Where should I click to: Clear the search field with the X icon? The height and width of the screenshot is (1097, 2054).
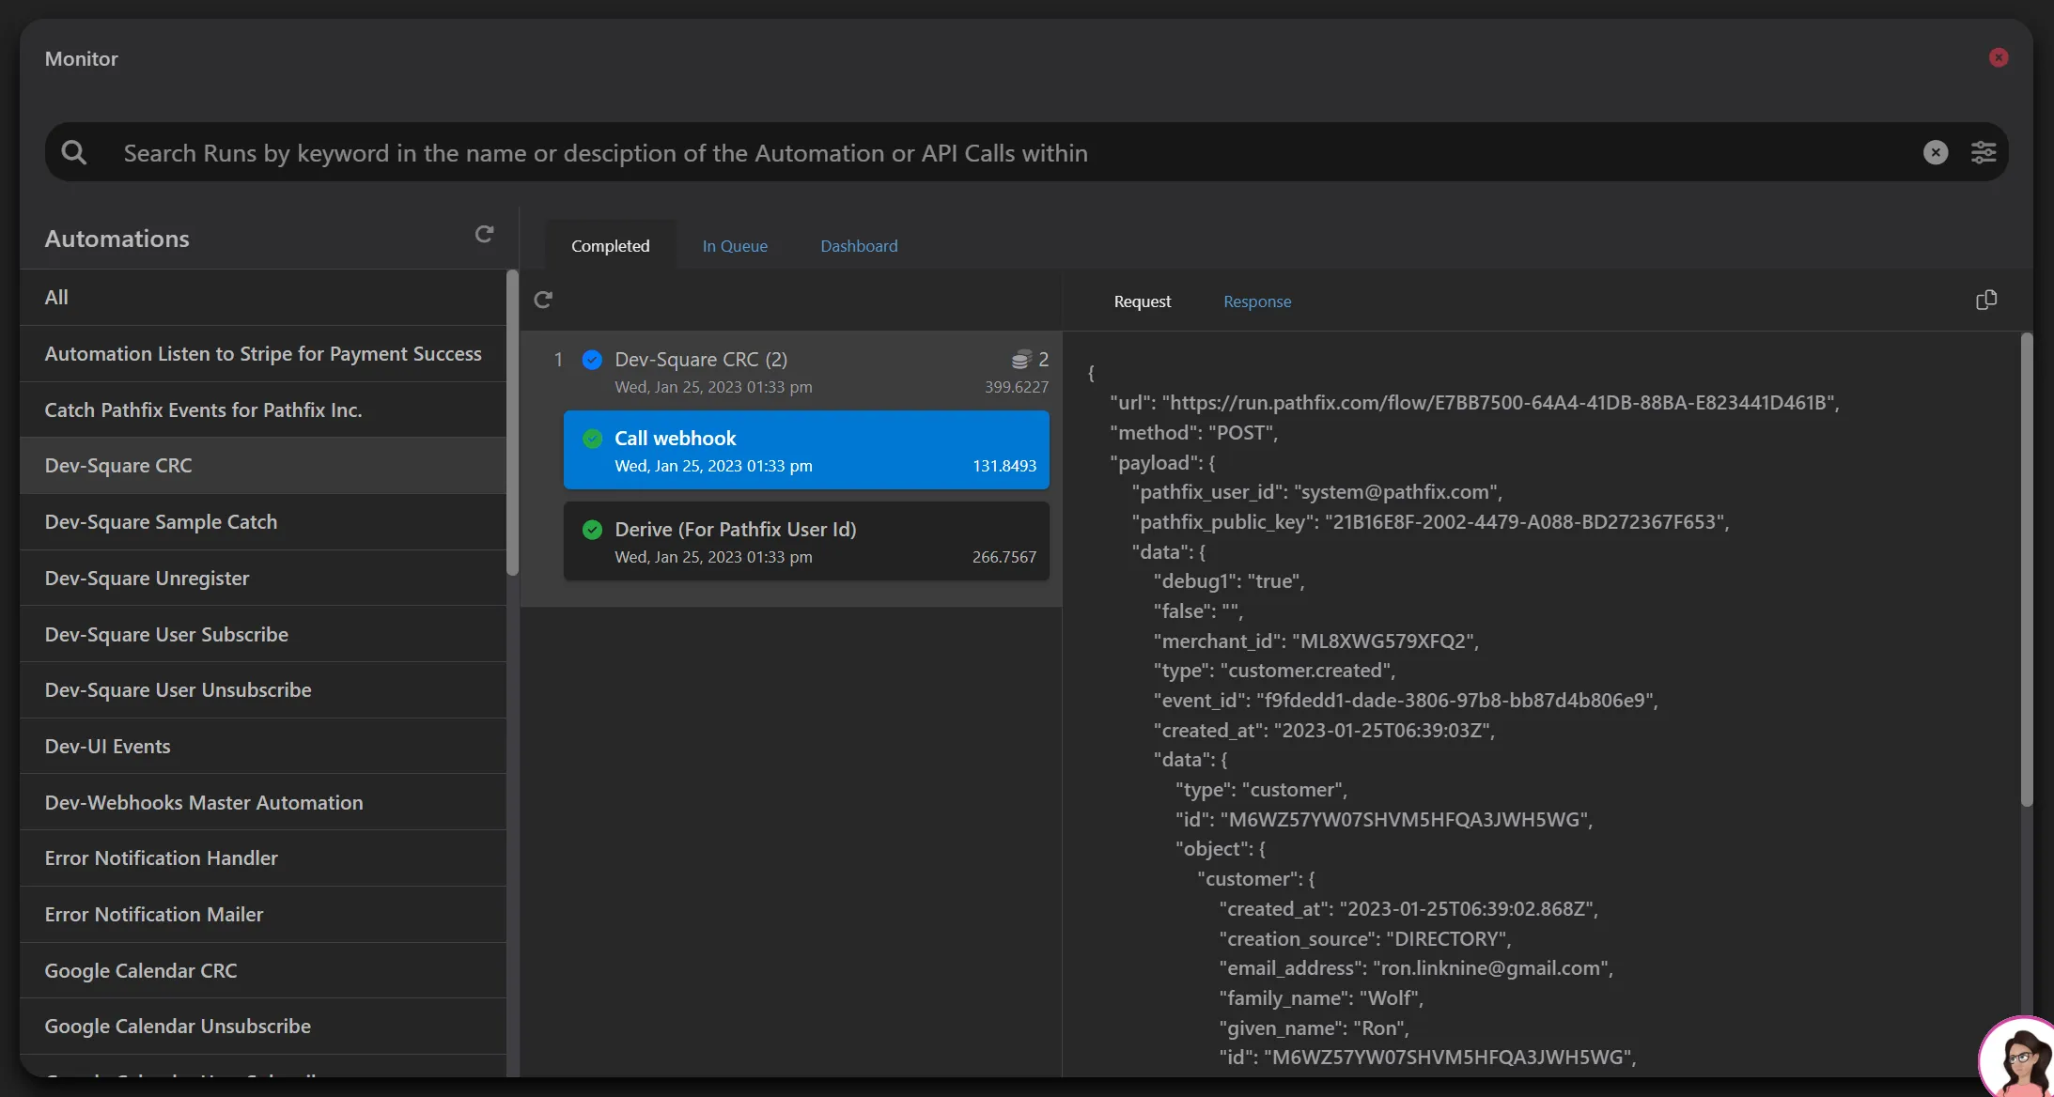coord(1936,152)
